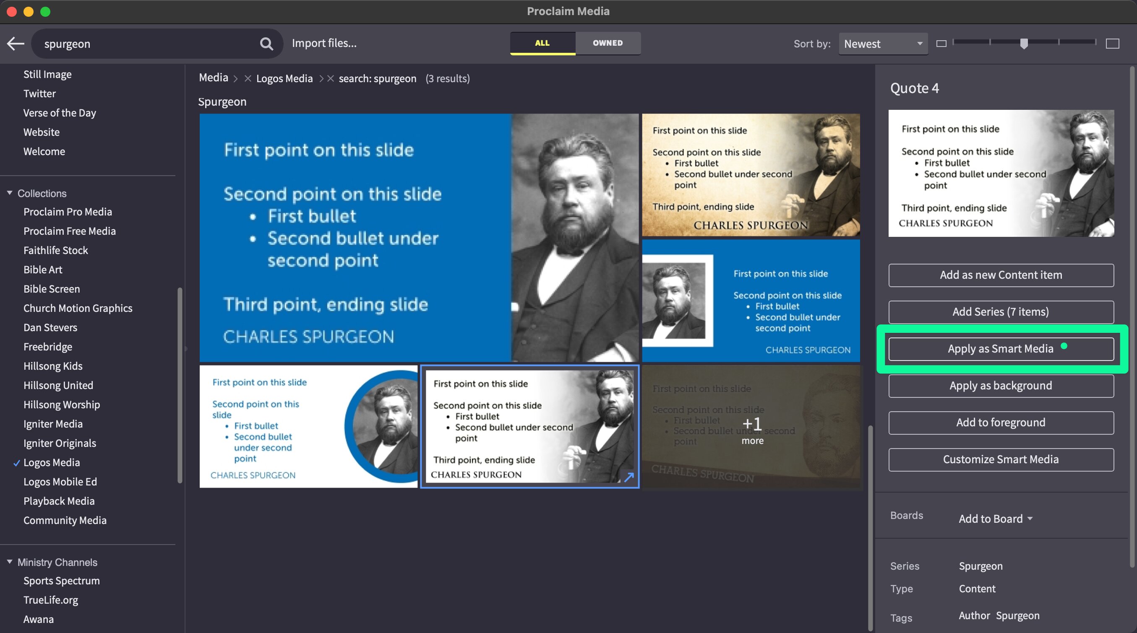Click the Quote 4 preview image
The image size is (1137, 633).
tap(1001, 173)
